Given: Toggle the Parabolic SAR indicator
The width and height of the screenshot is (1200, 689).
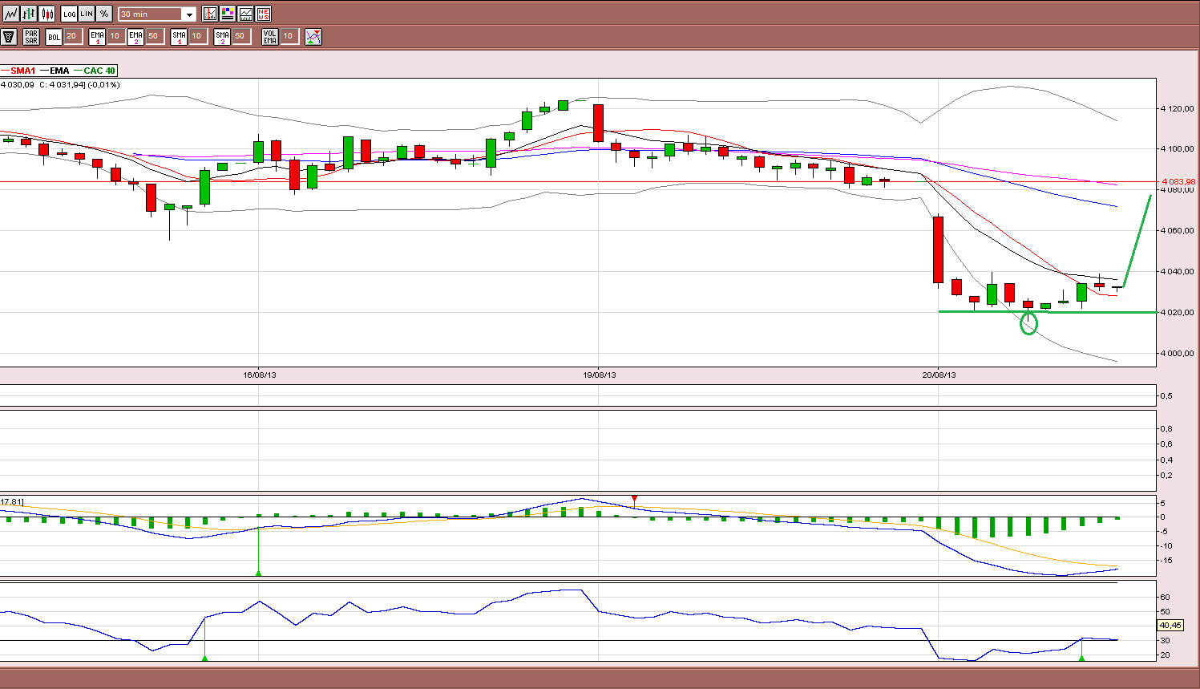Looking at the screenshot, I should pyautogui.click(x=31, y=37).
